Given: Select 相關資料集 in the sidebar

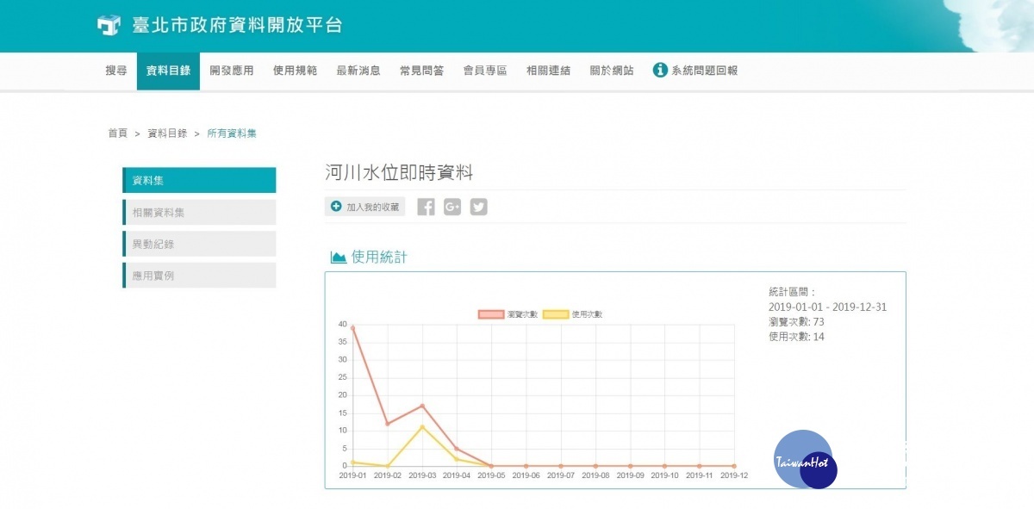Looking at the screenshot, I should point(199,213).
